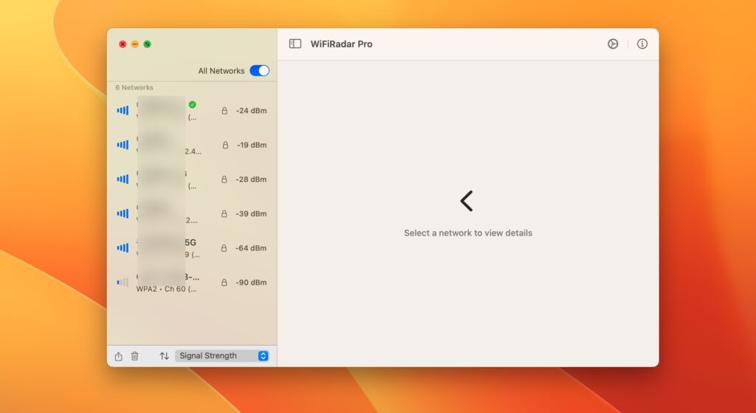This screenshot has height=413, width=756.
Task: Click signal bars of -24 dBm network
Action: click(123, 111)
